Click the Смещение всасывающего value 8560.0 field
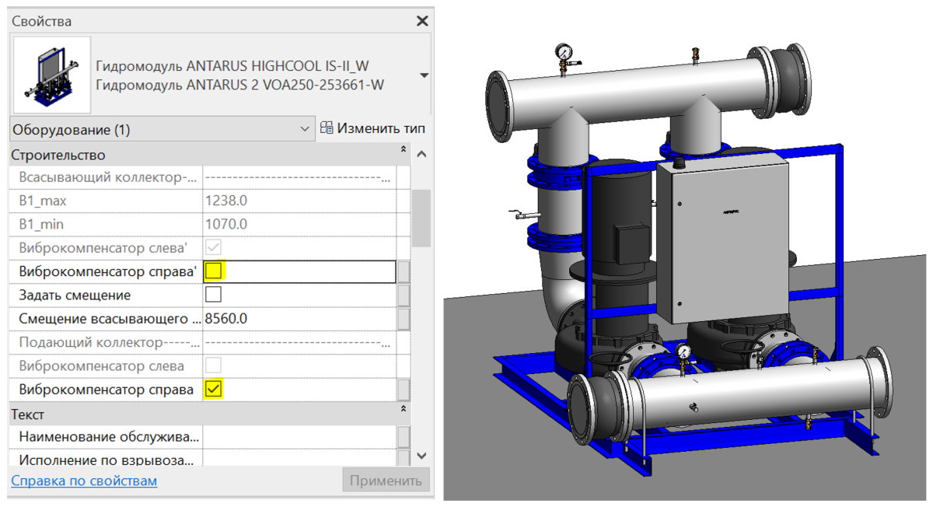The image size is (933, 507). coord(299,319)
